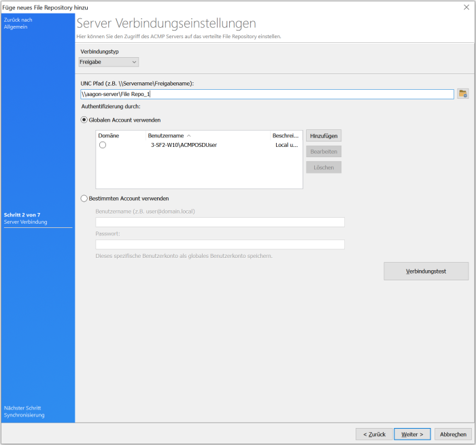
Task: Select 'Bestimmten Account verwenden' radio button
Action: (84, 199)
